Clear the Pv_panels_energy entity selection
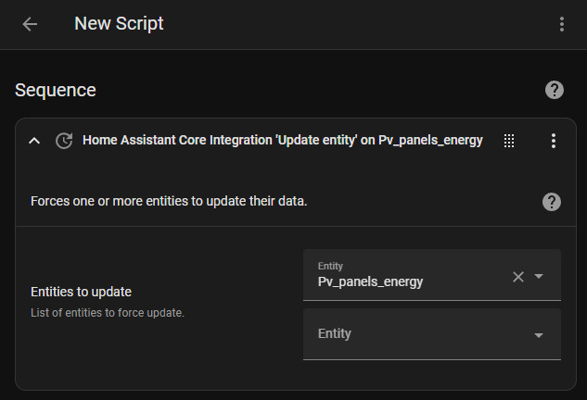 point(518,277)
